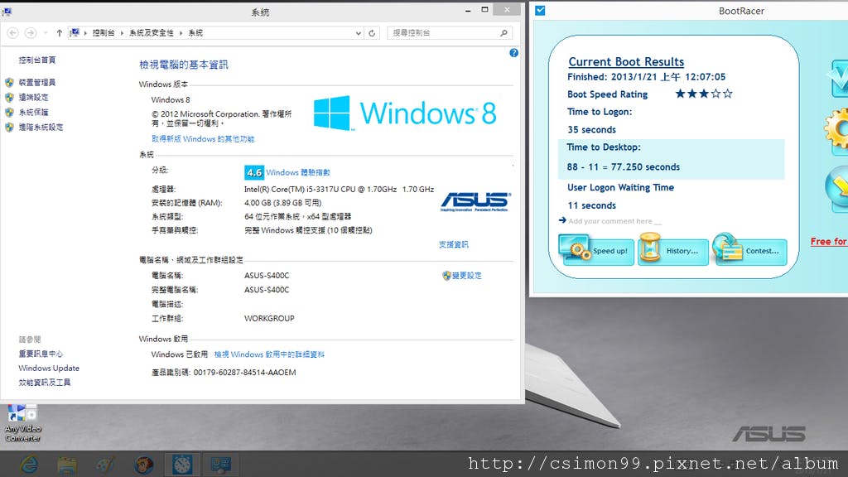Click the Add your comment here field
This screenshot has height=477, width=848.
[x=615, y=221]
